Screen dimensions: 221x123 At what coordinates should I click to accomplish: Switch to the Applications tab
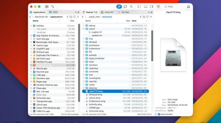coord(38,12)
